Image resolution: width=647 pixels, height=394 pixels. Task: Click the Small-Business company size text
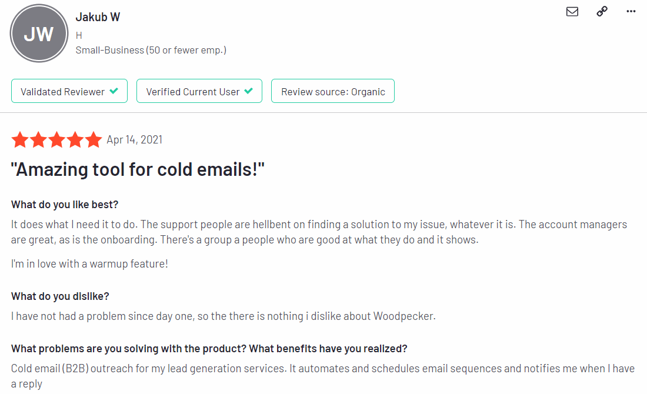[151, 51]
